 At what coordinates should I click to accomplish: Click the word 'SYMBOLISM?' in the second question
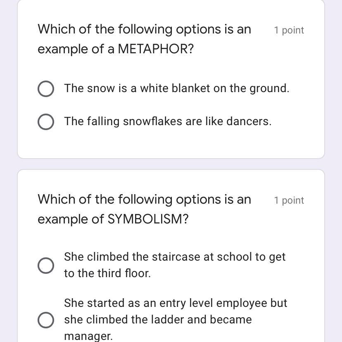coord(148,219)
